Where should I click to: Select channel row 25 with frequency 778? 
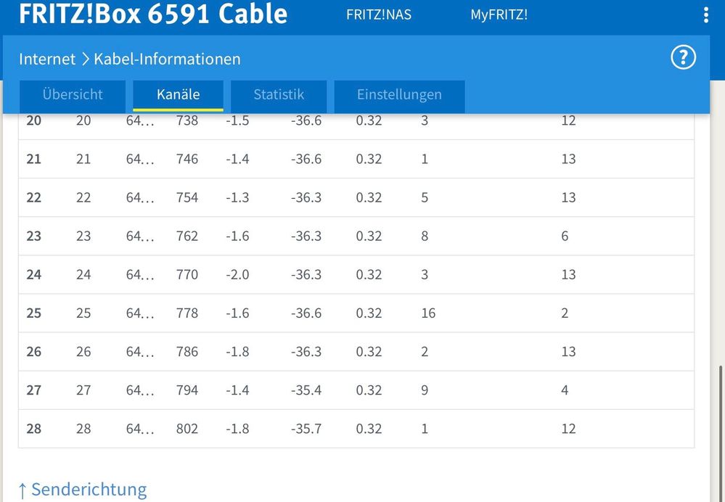coord(356,313)
